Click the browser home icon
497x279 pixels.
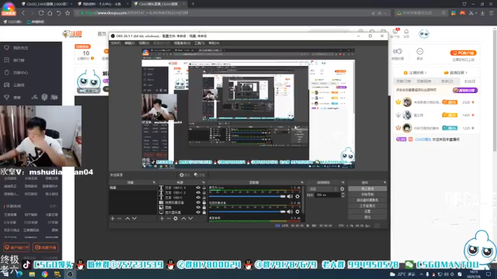click(x=50, y=13)
